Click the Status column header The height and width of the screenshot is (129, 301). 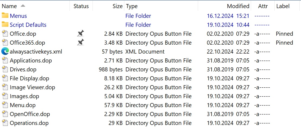(x=81, y=6)
